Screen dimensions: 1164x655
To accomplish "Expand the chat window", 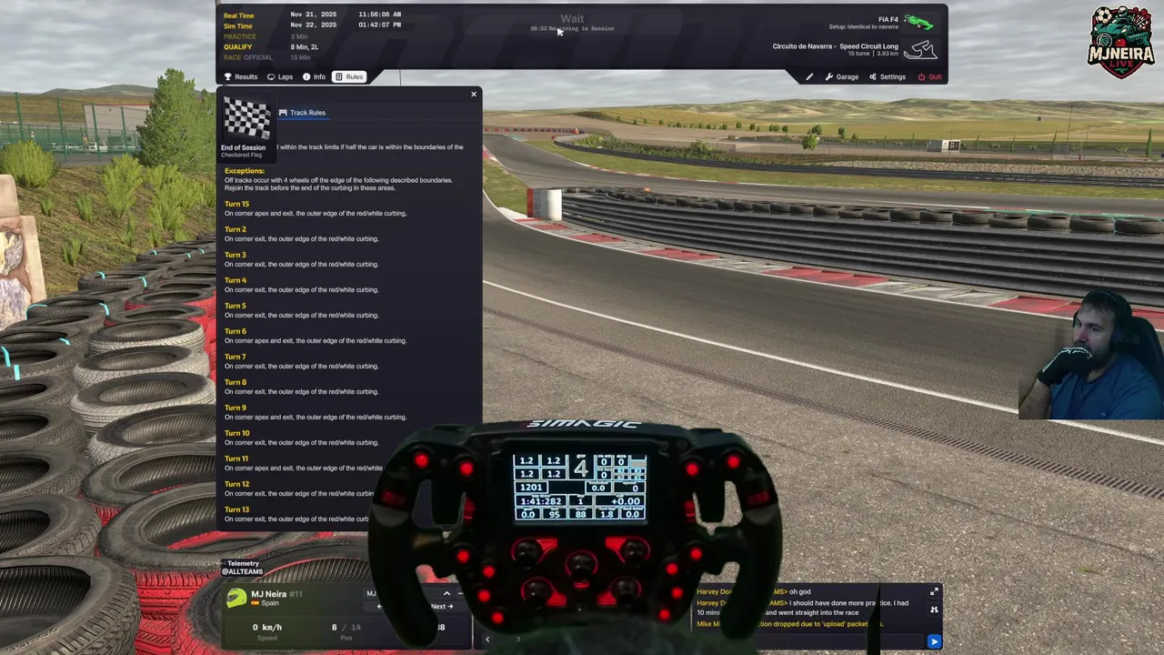I will (934, 592).
